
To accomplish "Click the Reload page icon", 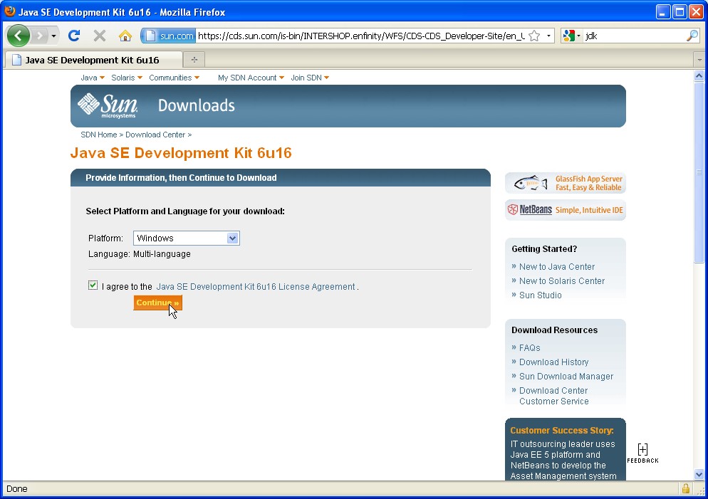I will click(73, 36).
